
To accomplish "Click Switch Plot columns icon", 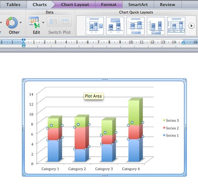I will (65, 22).
